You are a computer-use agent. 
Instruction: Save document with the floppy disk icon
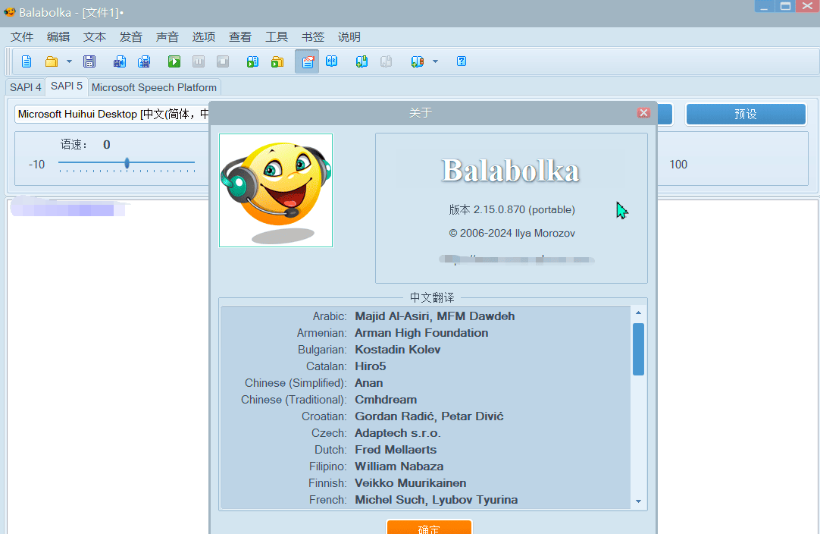tap(89, 61)
